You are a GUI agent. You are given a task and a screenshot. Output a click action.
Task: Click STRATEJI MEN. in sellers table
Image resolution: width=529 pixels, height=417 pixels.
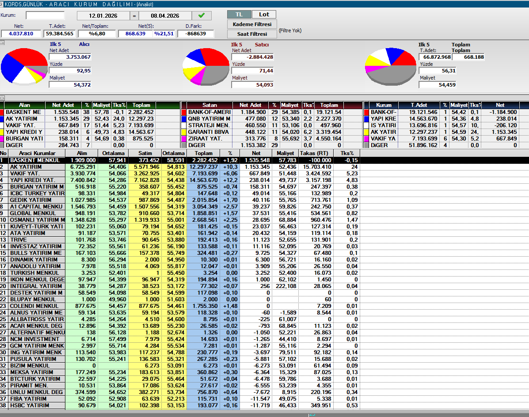[x=209, y=125]
